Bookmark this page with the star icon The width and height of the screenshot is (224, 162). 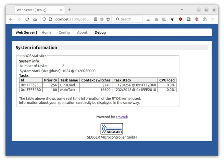coord(108,19)
